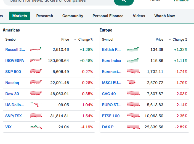The width and height of the screenshot is (194, 144).
Task: Open the Euro Index link
Action: point(111,61)
